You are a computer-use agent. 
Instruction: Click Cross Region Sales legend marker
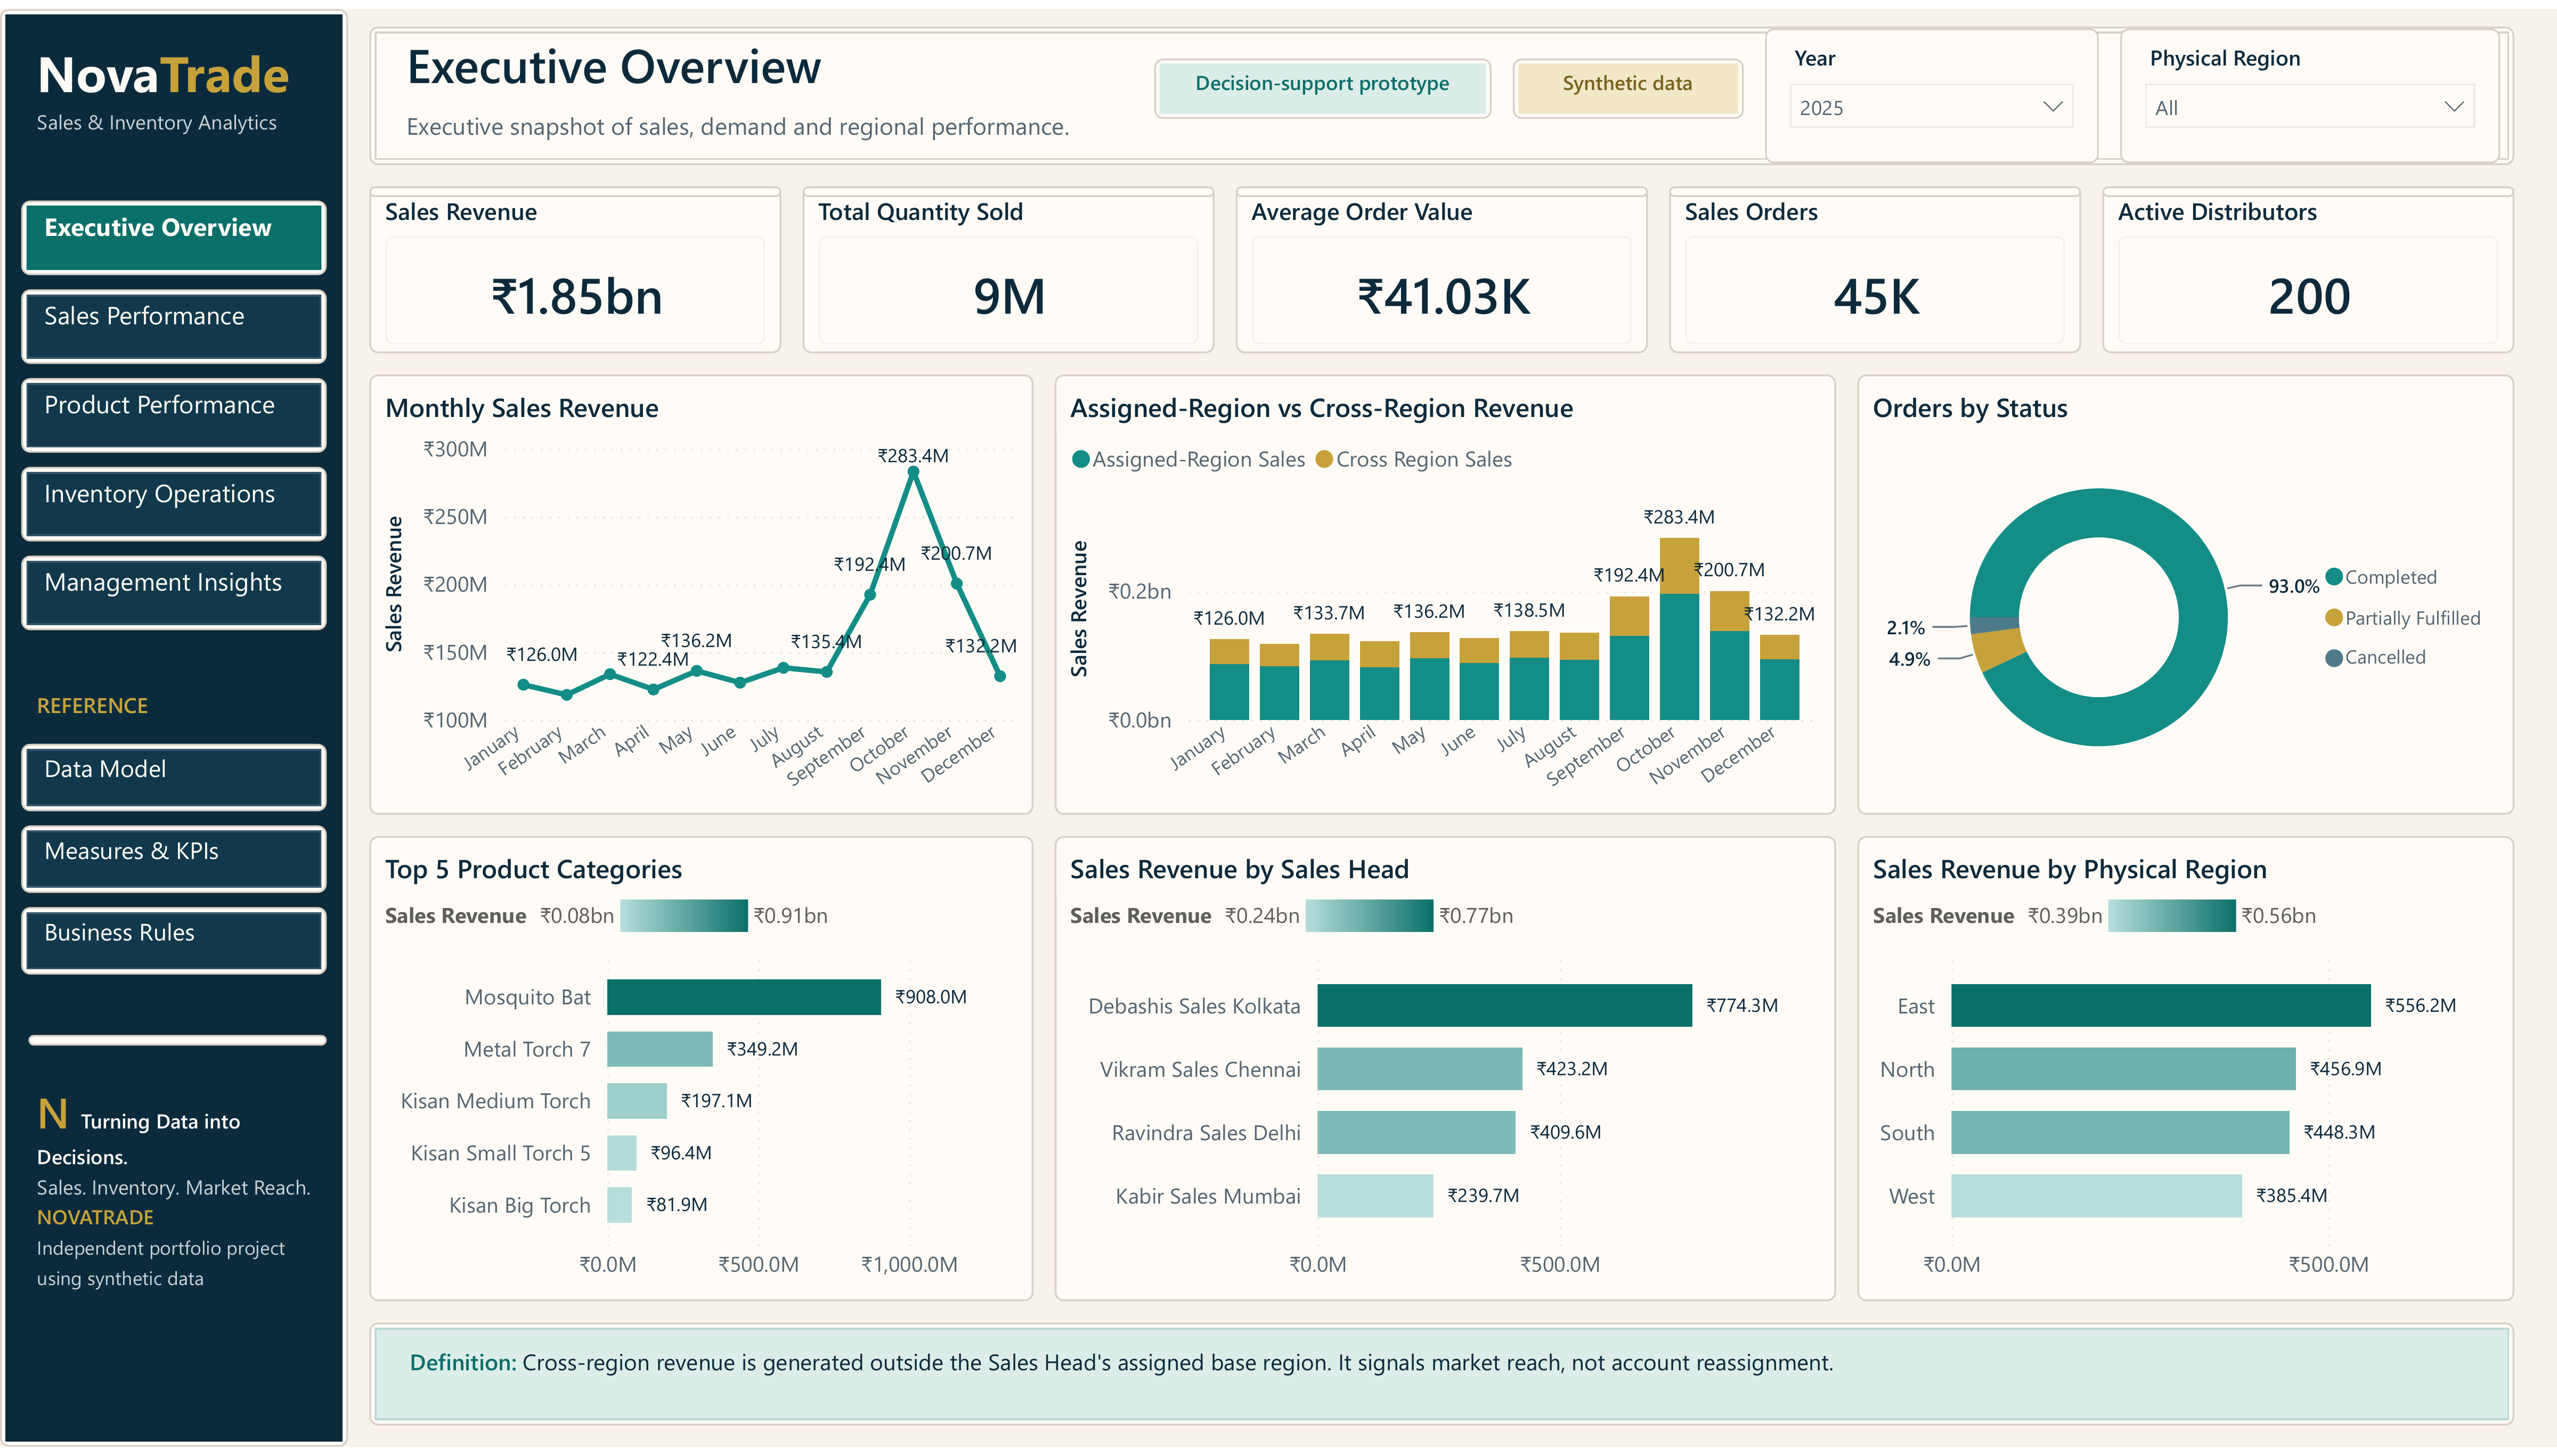(1324, 460)
